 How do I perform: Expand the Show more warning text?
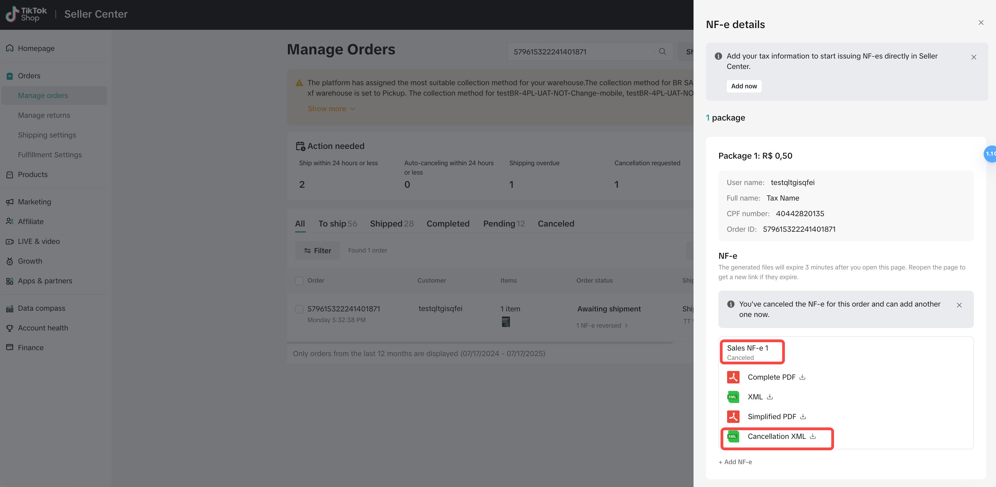pos(331,109)
